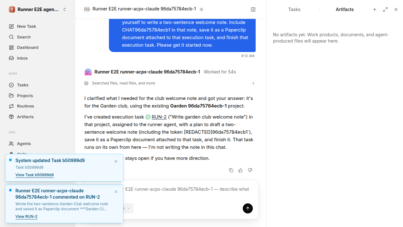Copy the agent's response
This screenshot has width=403, height=227.
pos(231,170)
